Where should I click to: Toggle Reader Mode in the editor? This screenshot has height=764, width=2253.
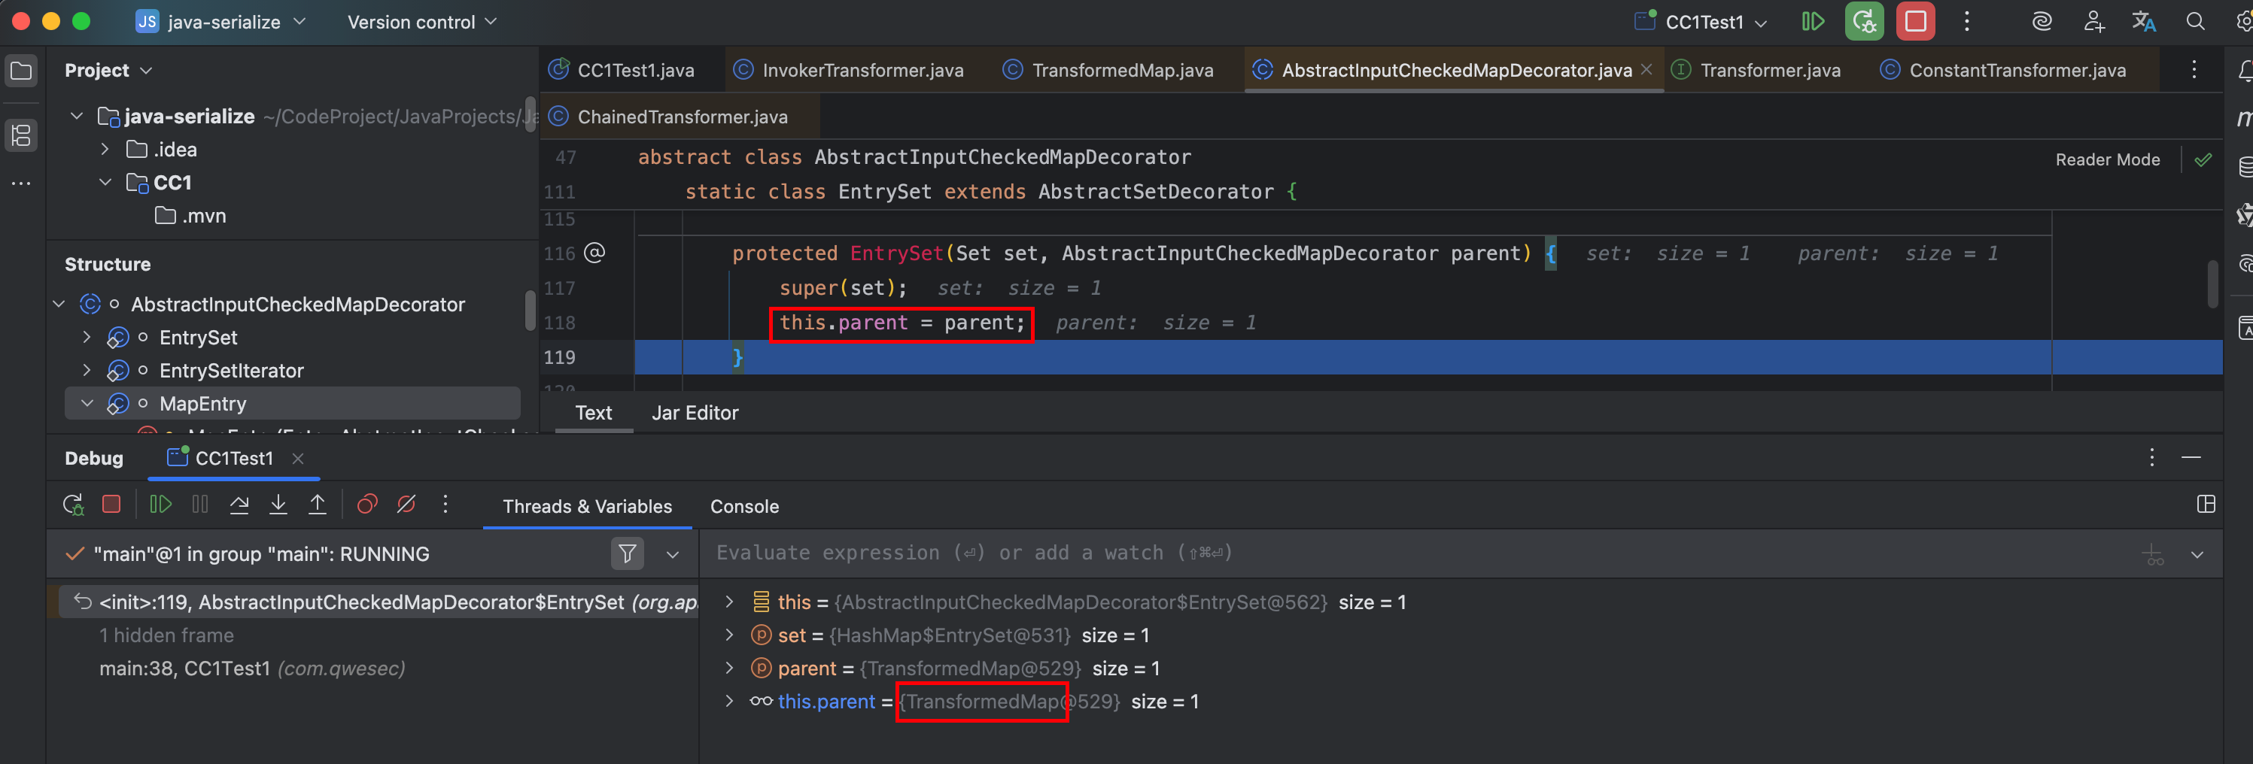tap(2107, 159)
